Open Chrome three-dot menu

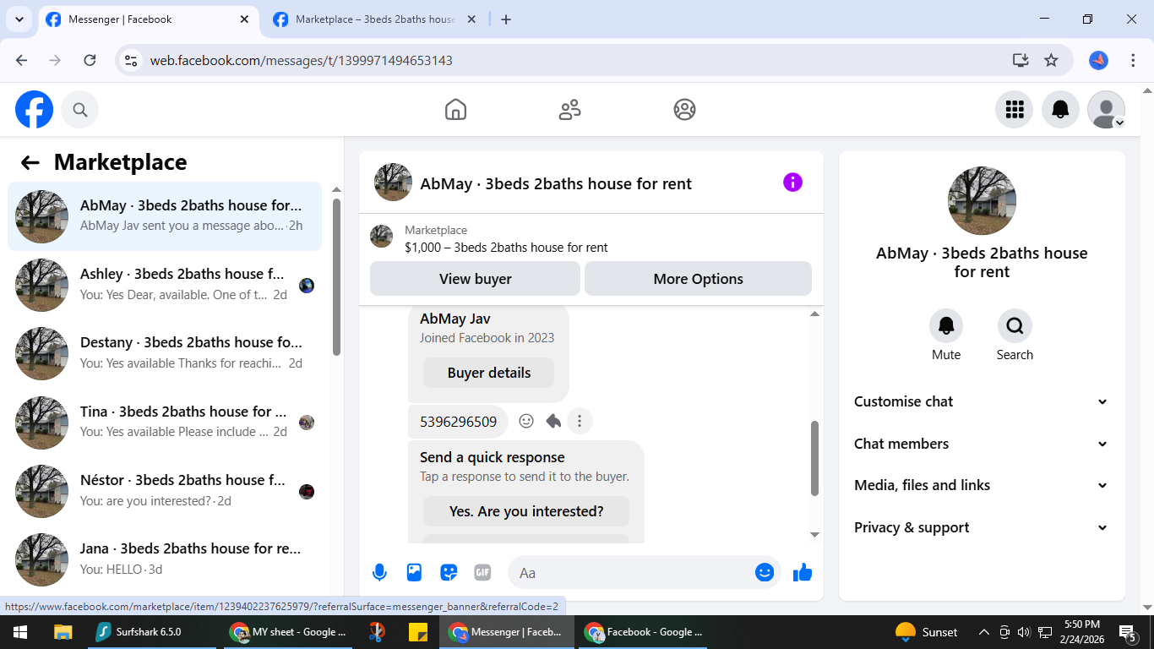(x=1133, y=60)
